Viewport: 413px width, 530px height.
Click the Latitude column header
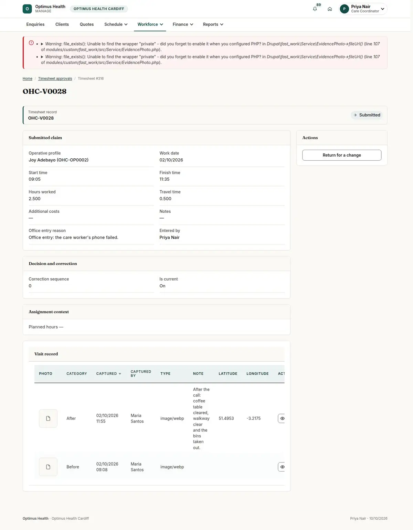click(x=228, y=374)
